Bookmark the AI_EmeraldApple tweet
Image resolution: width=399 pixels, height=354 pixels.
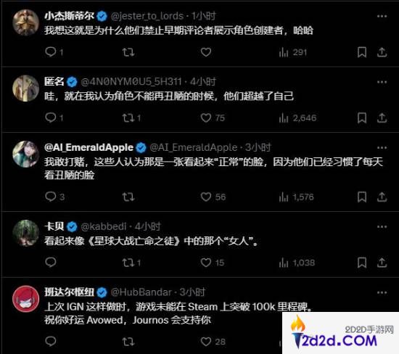(362, 197)
